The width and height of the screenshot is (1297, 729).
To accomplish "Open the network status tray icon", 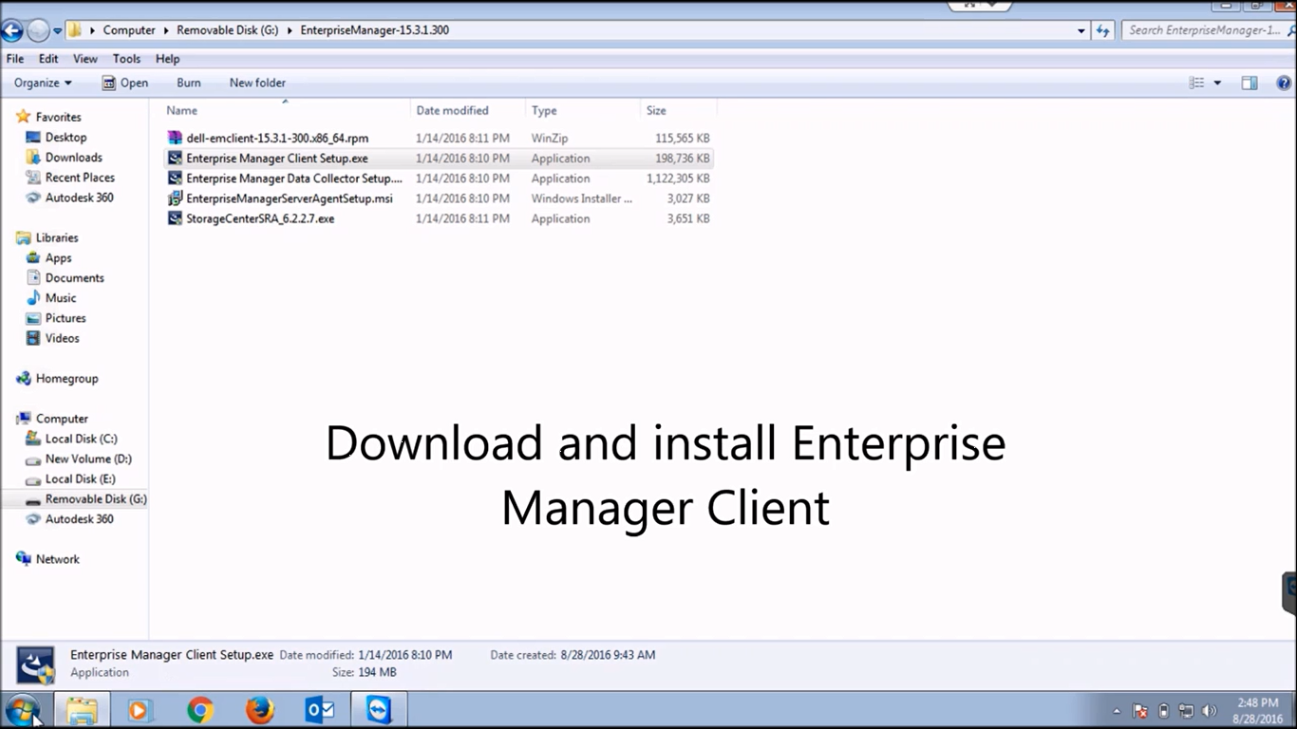I will point(1186,711).
